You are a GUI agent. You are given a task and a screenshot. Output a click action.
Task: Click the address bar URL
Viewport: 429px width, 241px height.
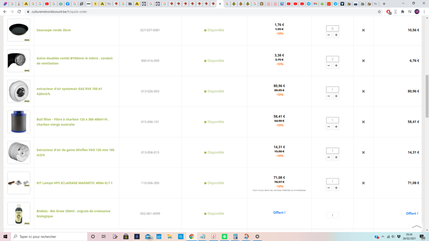click(x=59, y=12)
